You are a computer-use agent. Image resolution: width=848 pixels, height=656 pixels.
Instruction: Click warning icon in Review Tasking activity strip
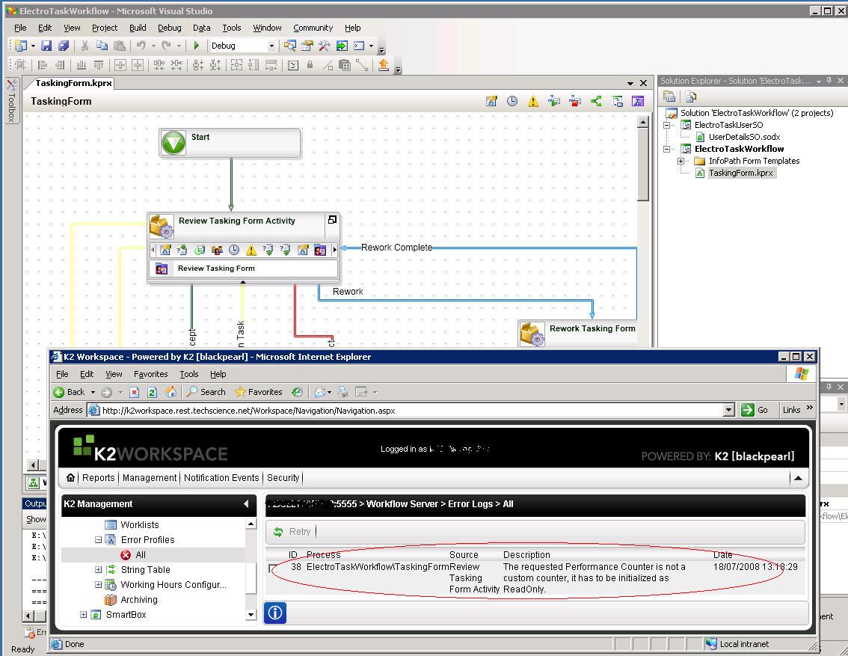pyautogui.click(x=251, y=250)
